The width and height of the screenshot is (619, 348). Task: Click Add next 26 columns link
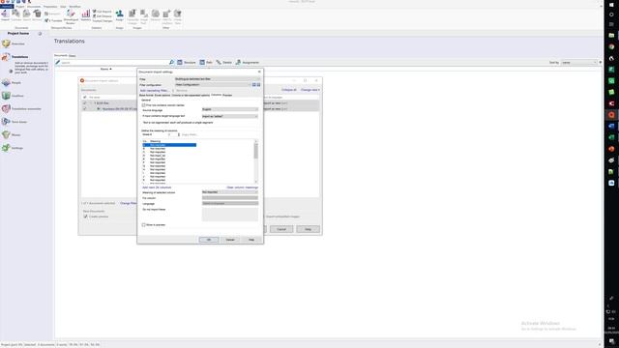pyautogui.click(x=157, y=188)
